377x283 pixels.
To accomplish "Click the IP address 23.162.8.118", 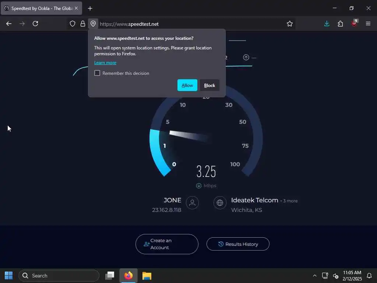I will tap(167, 210).
